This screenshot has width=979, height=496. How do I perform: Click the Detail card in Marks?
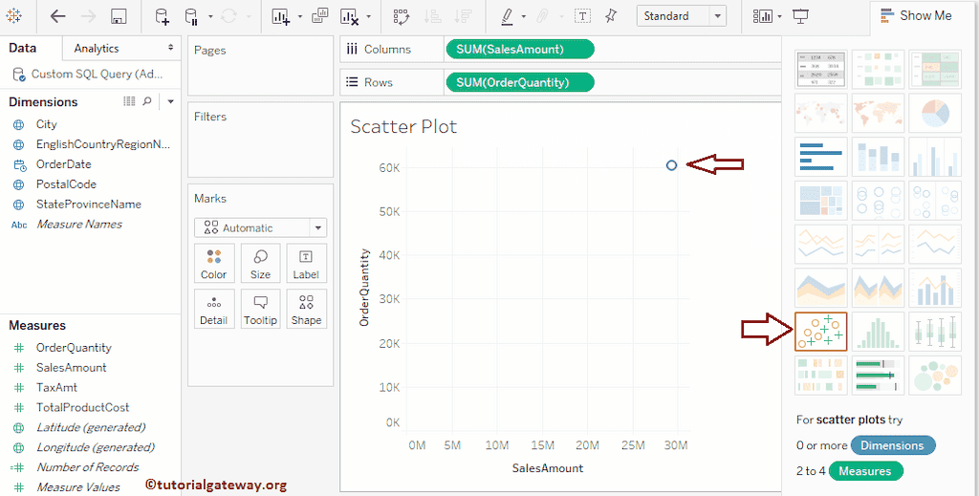[213, 309]
